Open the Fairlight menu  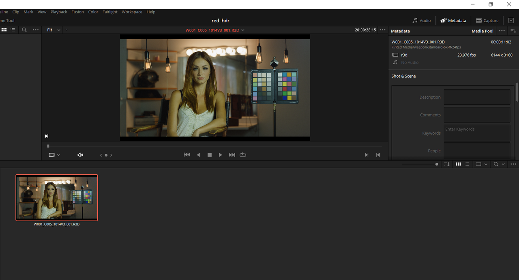click(x=110, y=12)
